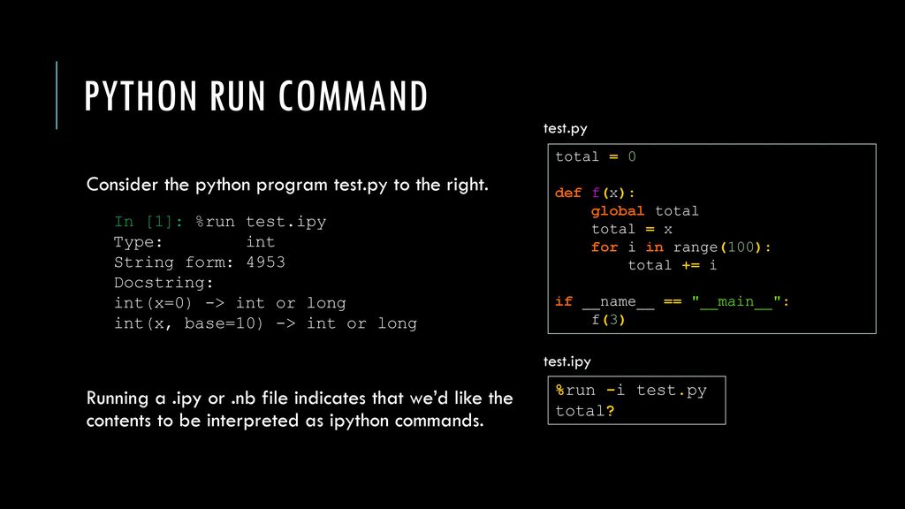Click the 'f(3)' call line

pos(608,319)
